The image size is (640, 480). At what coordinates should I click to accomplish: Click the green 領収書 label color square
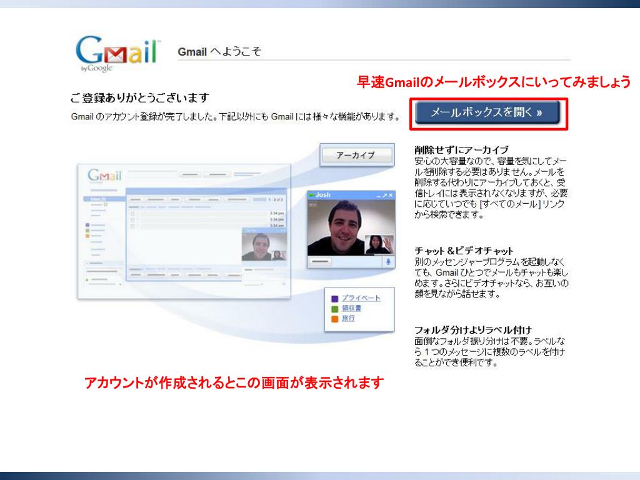[x=335, y=309]
